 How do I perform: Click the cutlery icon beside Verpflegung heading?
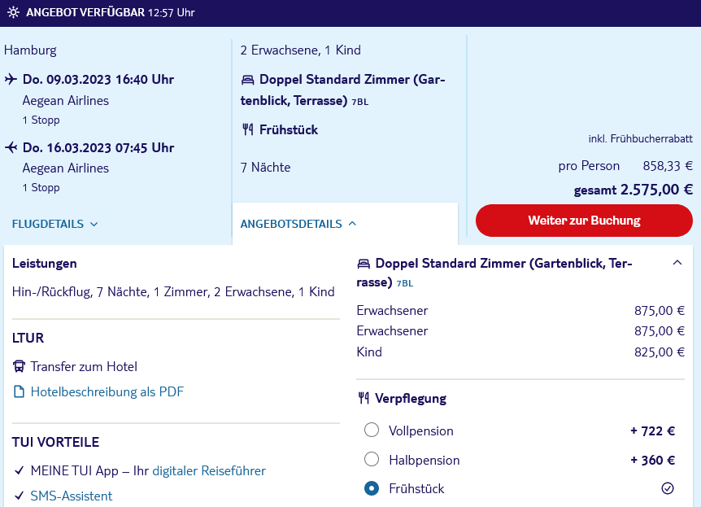[x=364, y=398]
